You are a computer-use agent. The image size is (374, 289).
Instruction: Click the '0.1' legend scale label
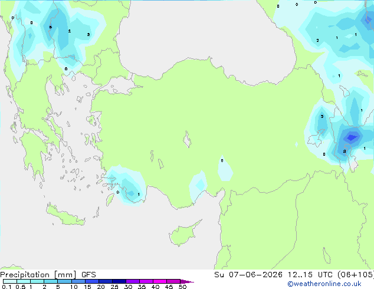pyautogui.click(x=6, y=287)
